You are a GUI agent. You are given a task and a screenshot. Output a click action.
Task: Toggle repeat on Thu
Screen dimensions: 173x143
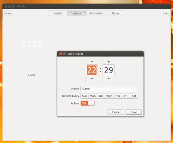tap(118, 96)
